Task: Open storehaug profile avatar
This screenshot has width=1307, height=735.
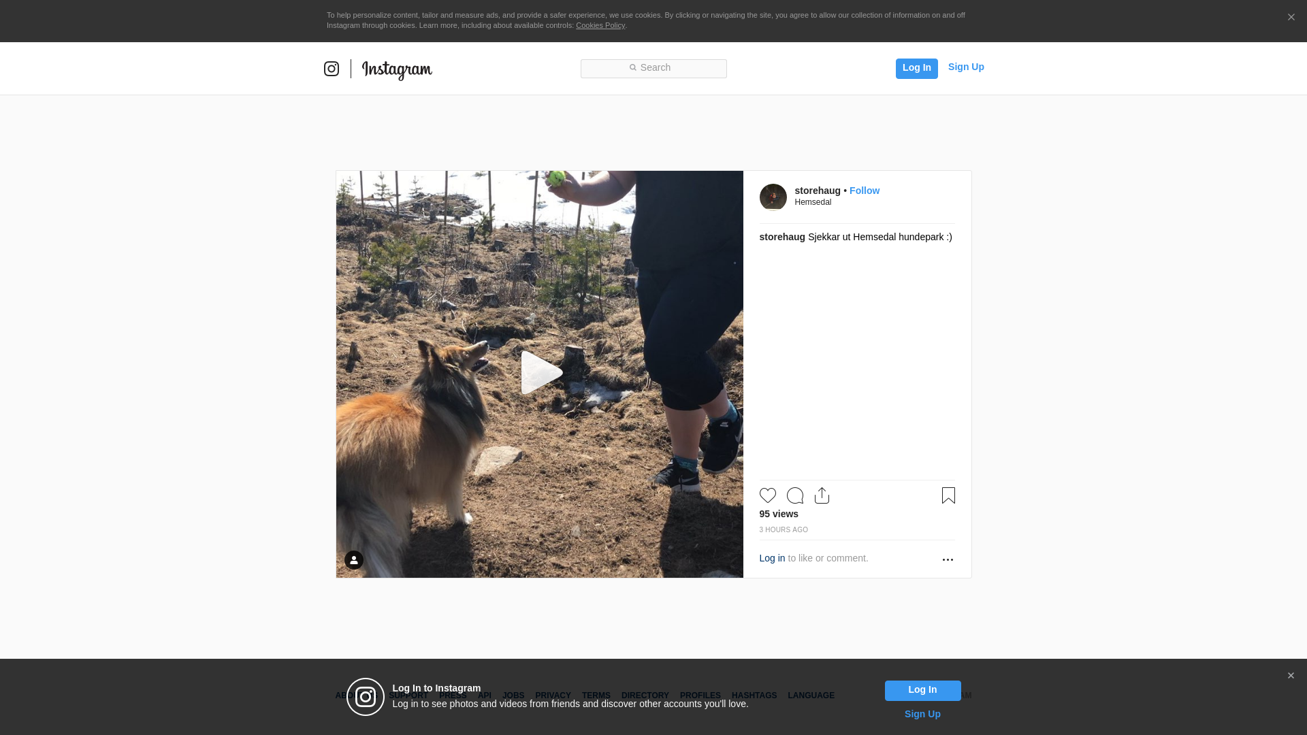Action: [x=773, y=197]
